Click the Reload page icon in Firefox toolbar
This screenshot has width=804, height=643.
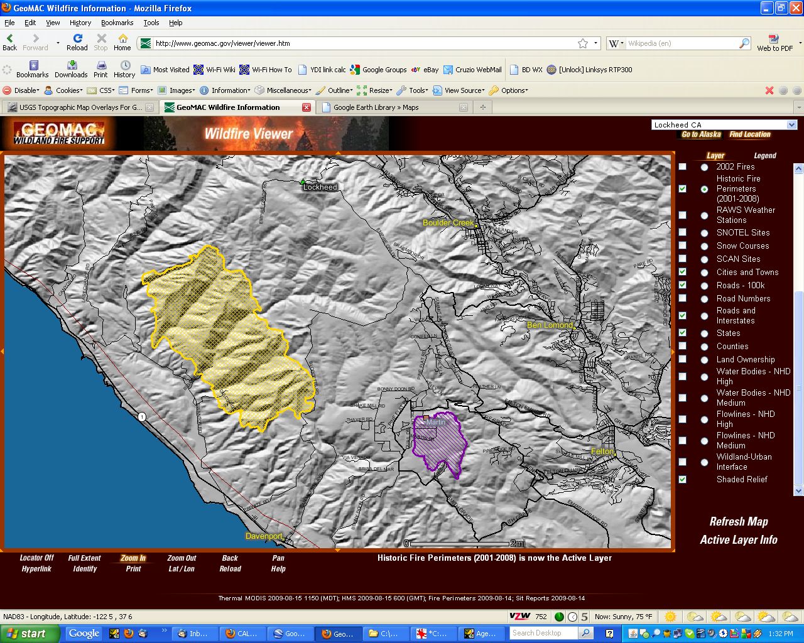coord(77,39)
